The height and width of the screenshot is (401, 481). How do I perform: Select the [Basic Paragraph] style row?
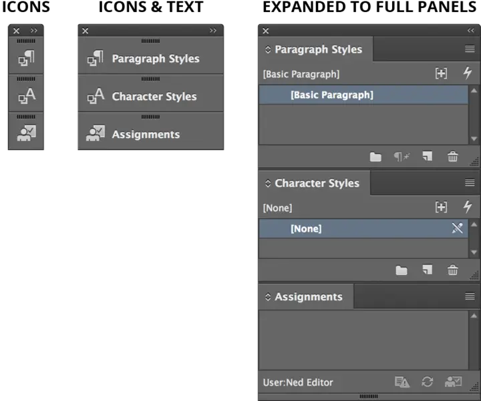coord(363,95)
